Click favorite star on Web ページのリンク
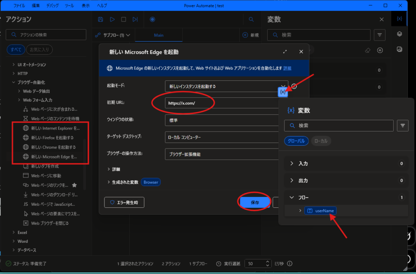416x274 pixels. 75,185
